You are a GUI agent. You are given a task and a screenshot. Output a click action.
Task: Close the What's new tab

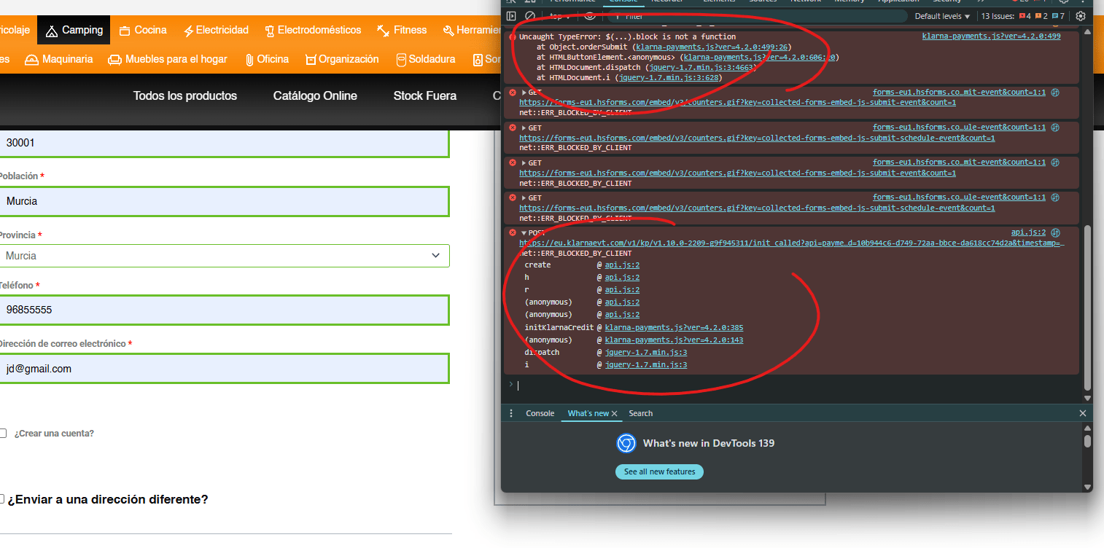614,413
